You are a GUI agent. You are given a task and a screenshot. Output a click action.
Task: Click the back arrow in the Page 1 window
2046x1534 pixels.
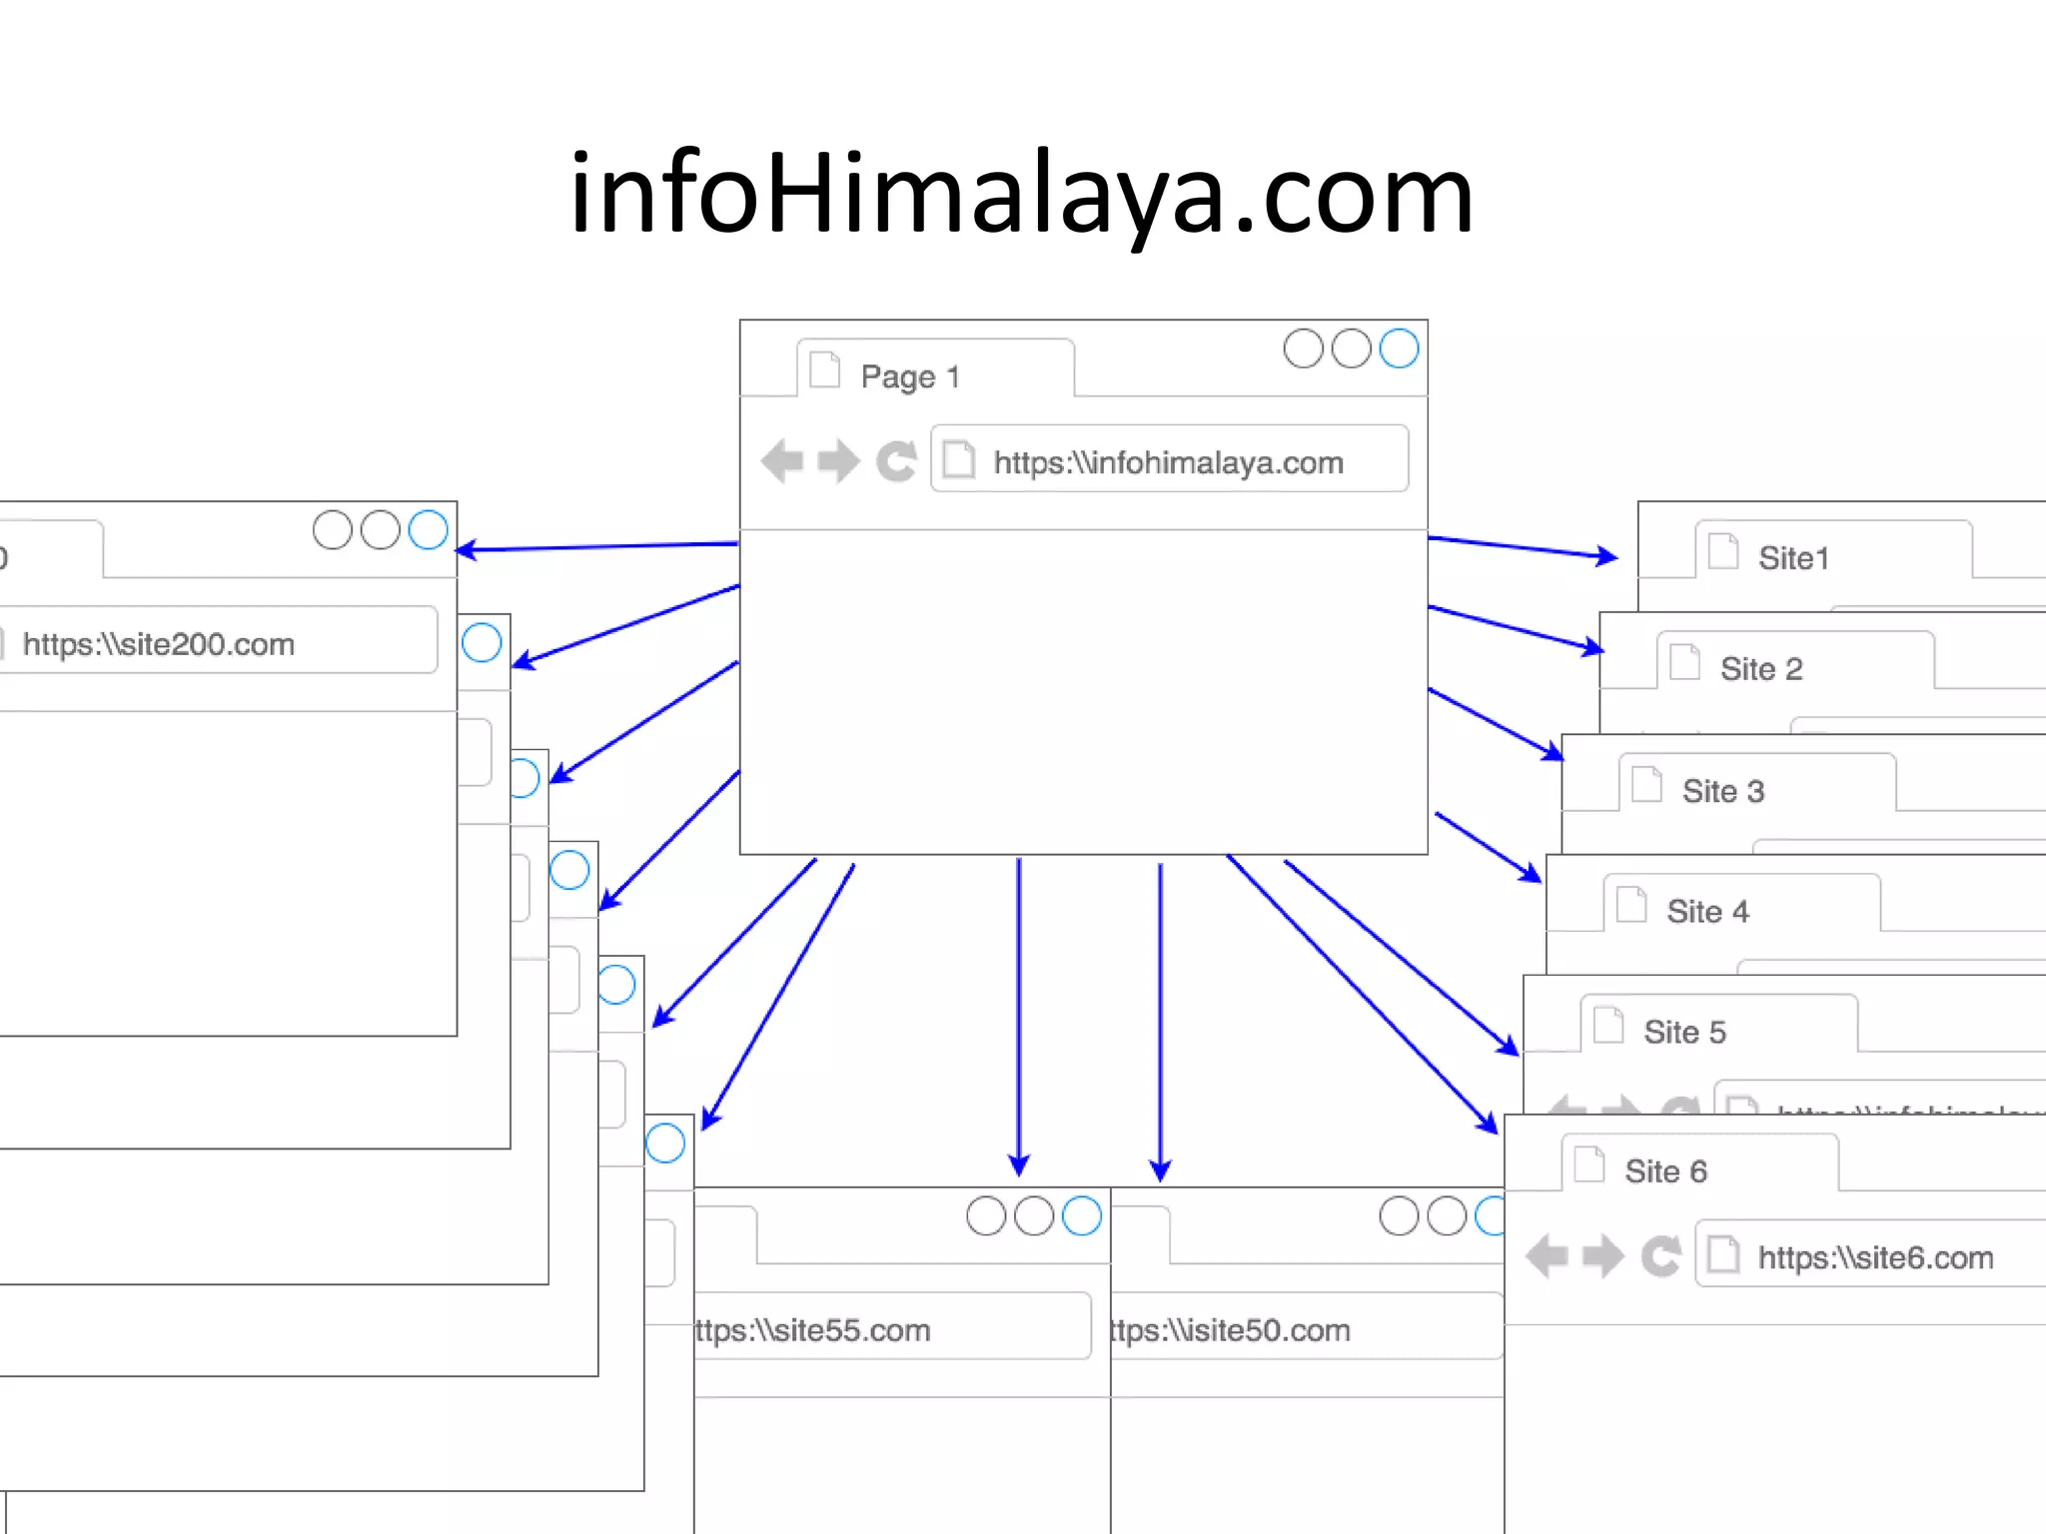coord(782,461)
